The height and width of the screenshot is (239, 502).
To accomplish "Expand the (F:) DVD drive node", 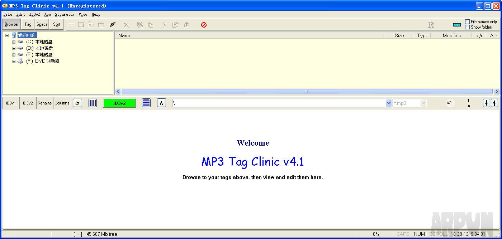I will (14, 61).
